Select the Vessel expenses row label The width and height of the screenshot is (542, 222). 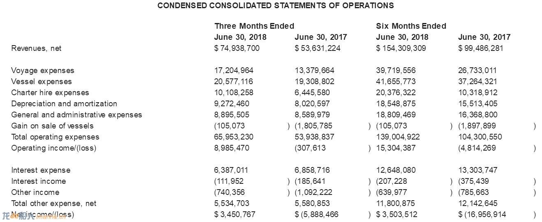[42, 82]
